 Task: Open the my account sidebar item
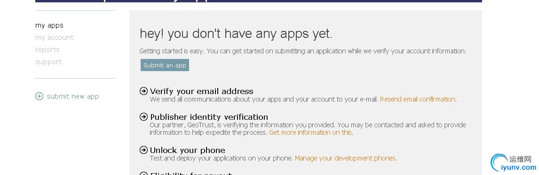click(x=54, y=37)
